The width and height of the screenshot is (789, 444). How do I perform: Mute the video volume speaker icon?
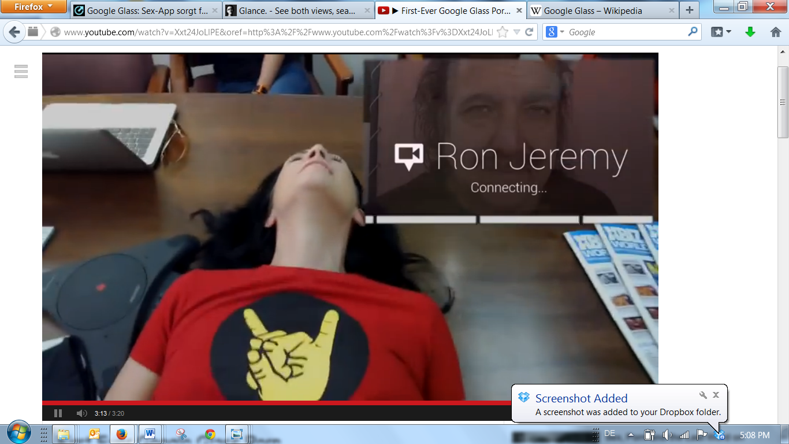coord(81,413)
